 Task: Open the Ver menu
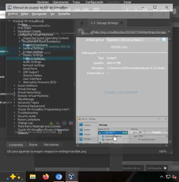point(52,14)
